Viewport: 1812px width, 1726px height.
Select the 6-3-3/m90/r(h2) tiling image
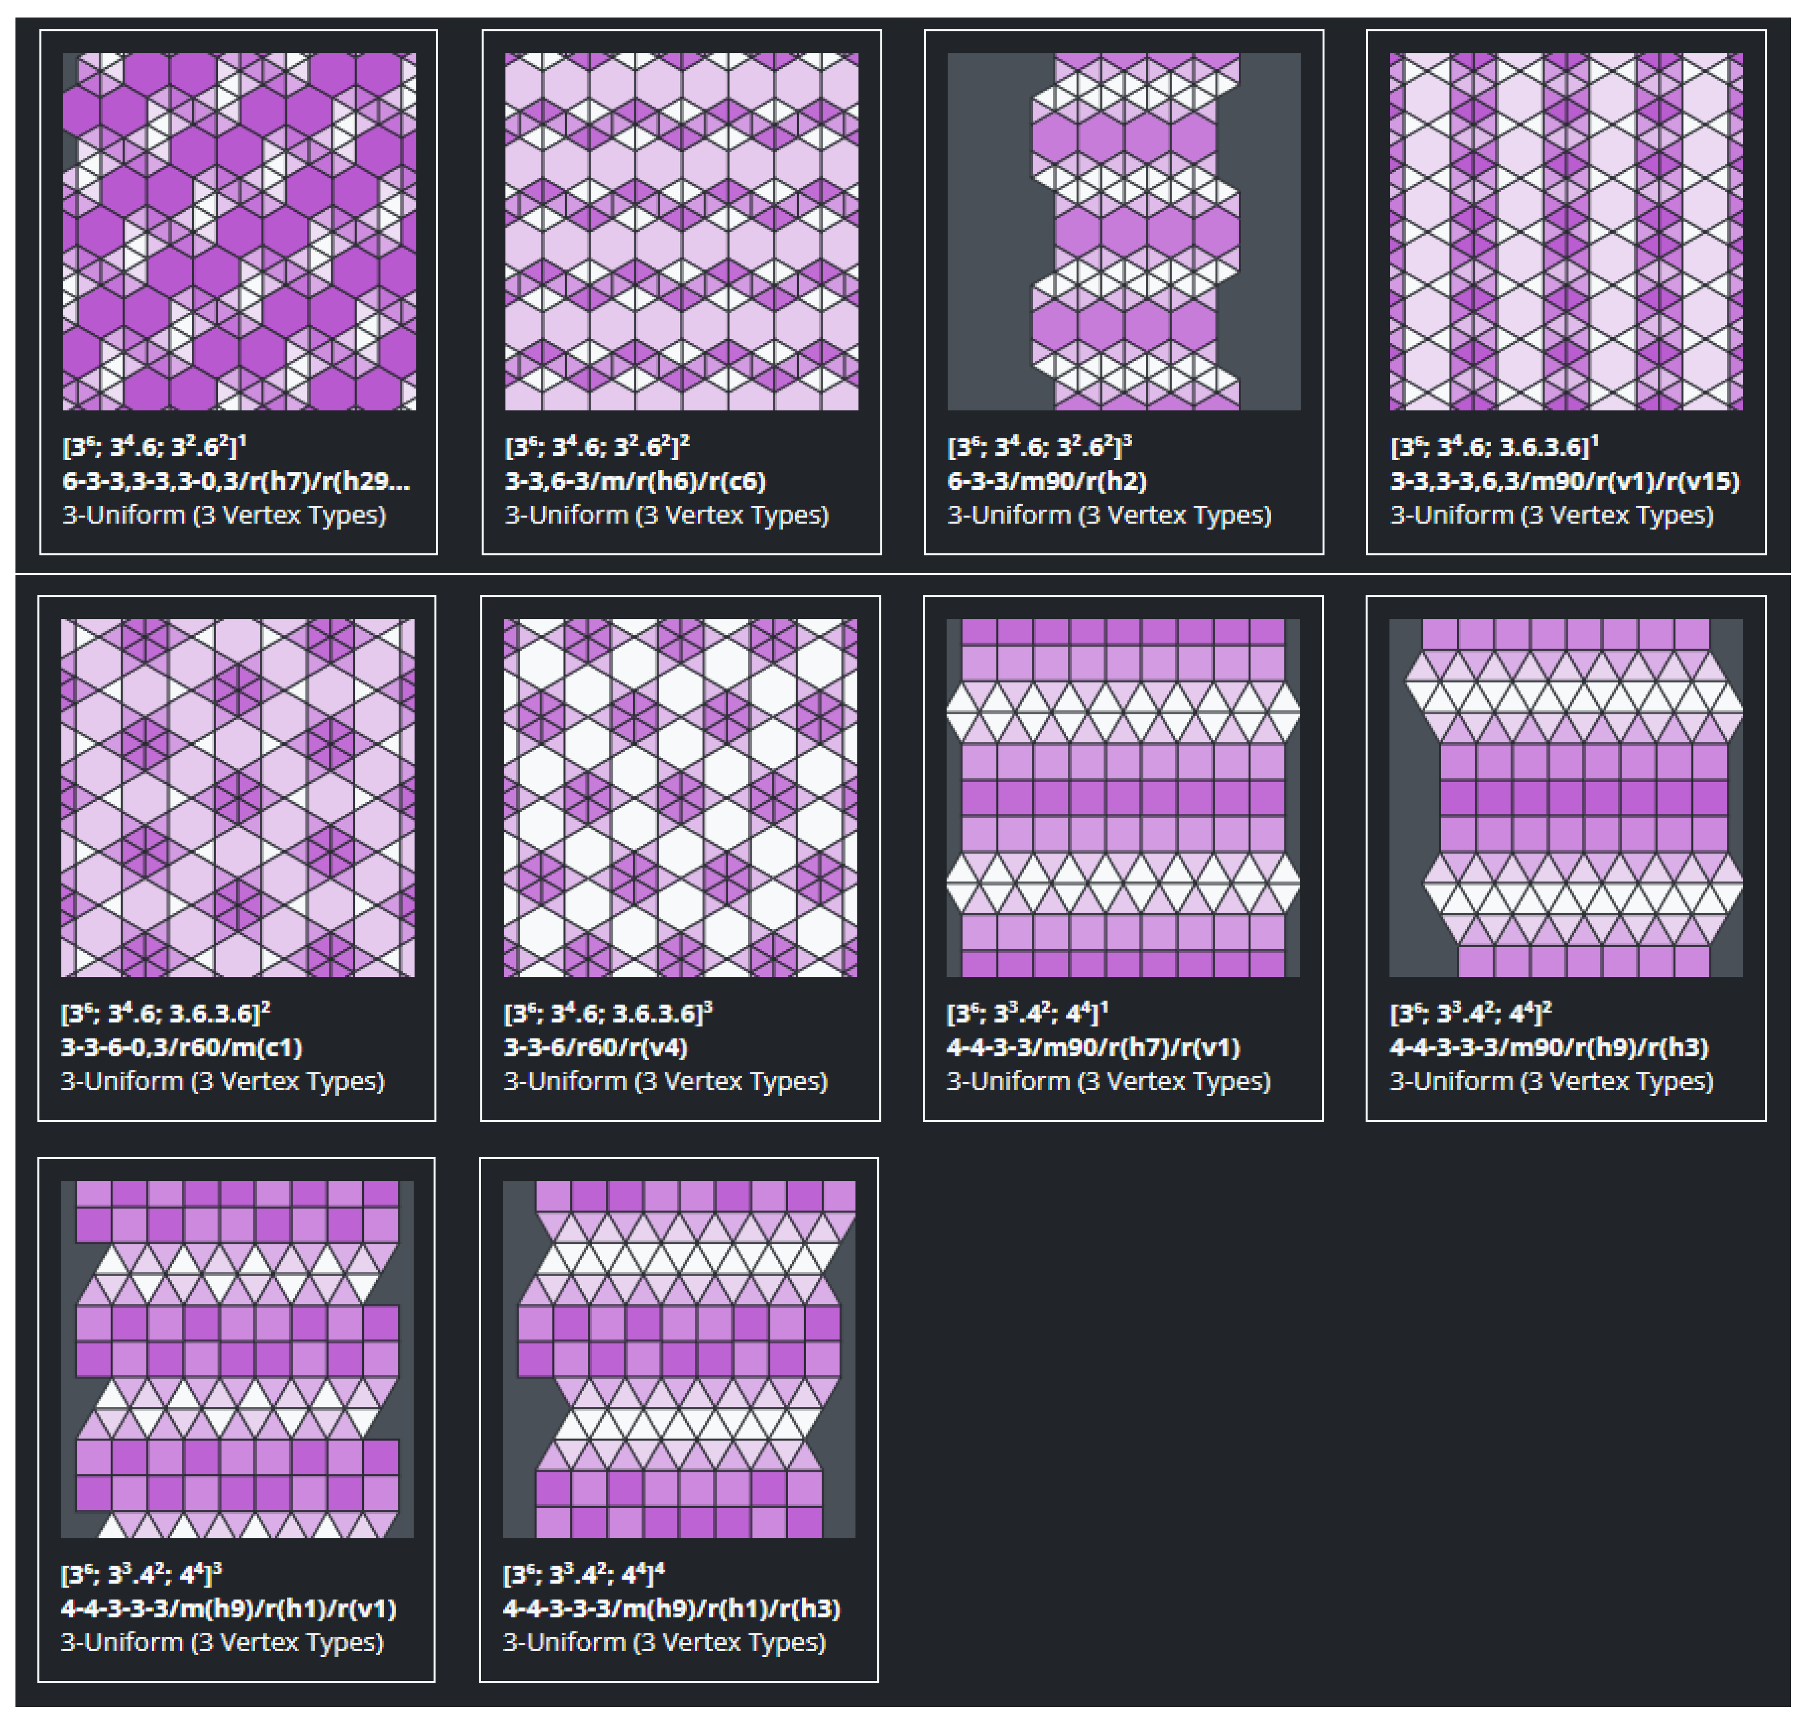point(1123,231)
